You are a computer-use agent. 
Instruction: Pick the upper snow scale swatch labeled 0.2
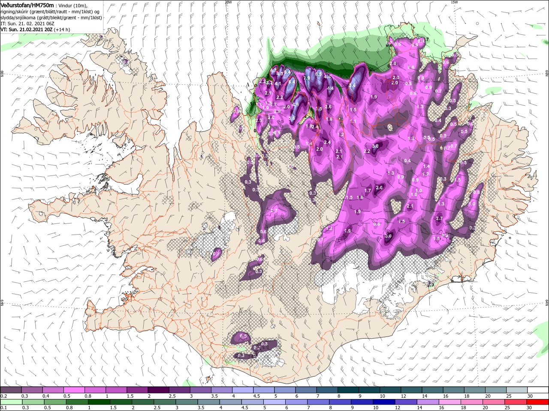click(11, 390)
